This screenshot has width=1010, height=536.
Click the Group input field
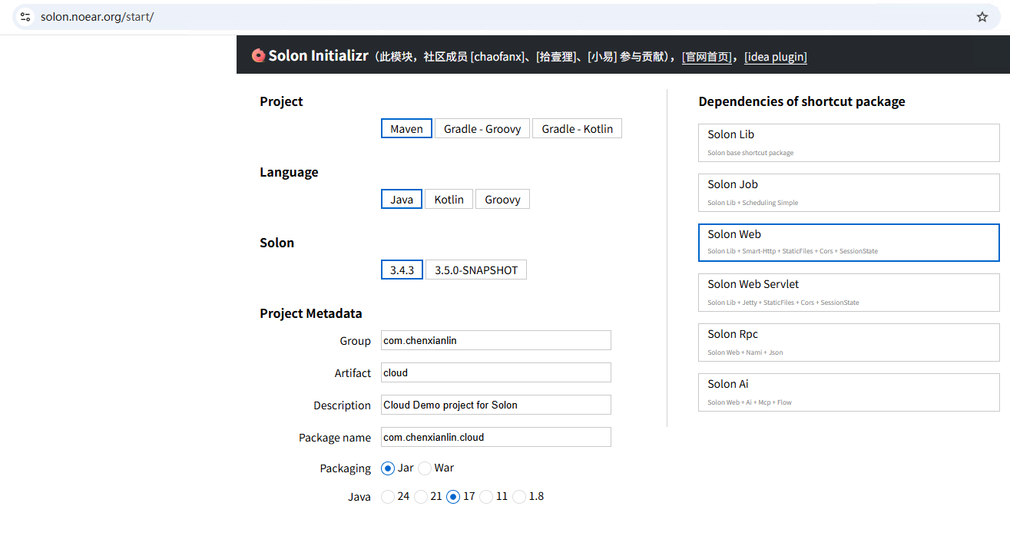496,340
